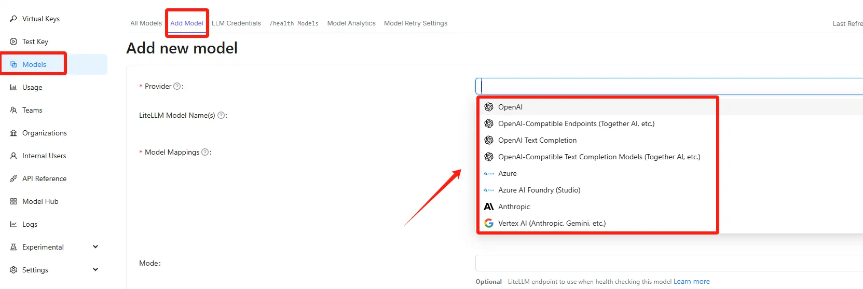863x289 pixels.
Task: Click the Test Key play icon
Action: [13, 42]
